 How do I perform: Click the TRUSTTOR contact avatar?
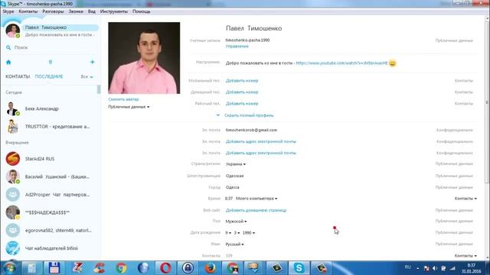(x=13, y=127)
